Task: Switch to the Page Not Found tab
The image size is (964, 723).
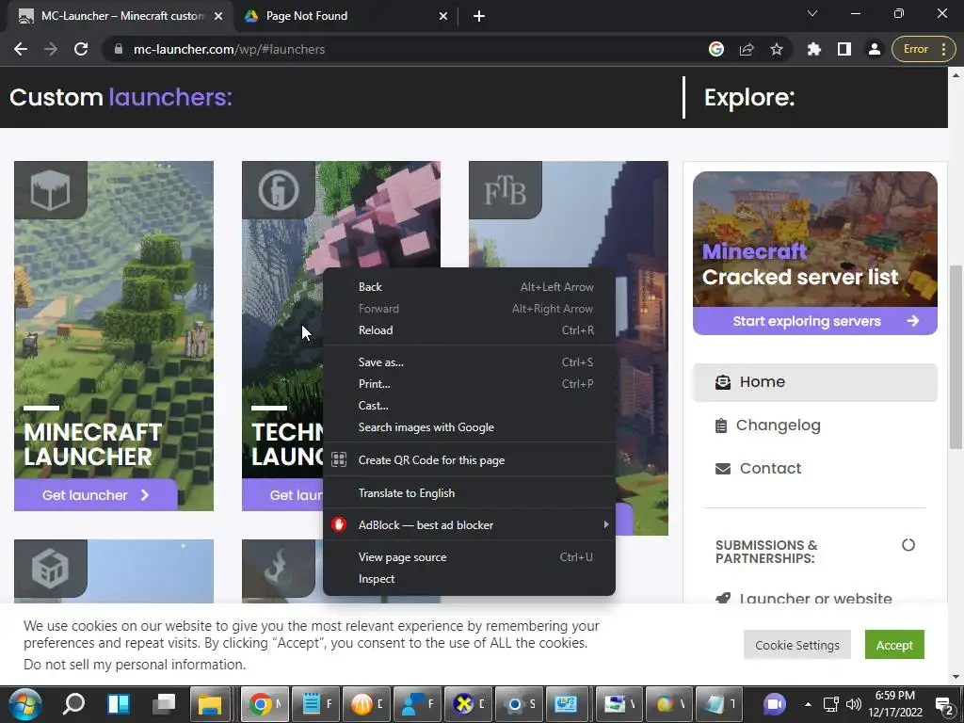Action: coord(346,17)
